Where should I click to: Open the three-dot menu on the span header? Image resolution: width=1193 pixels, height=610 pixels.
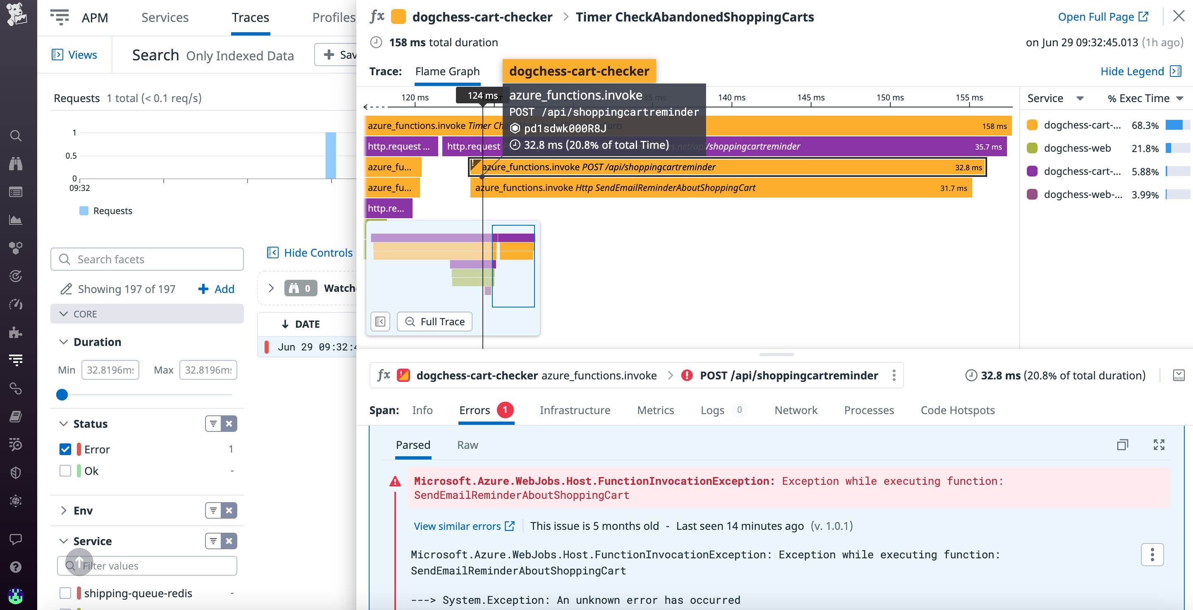click(x=894, y=376)
